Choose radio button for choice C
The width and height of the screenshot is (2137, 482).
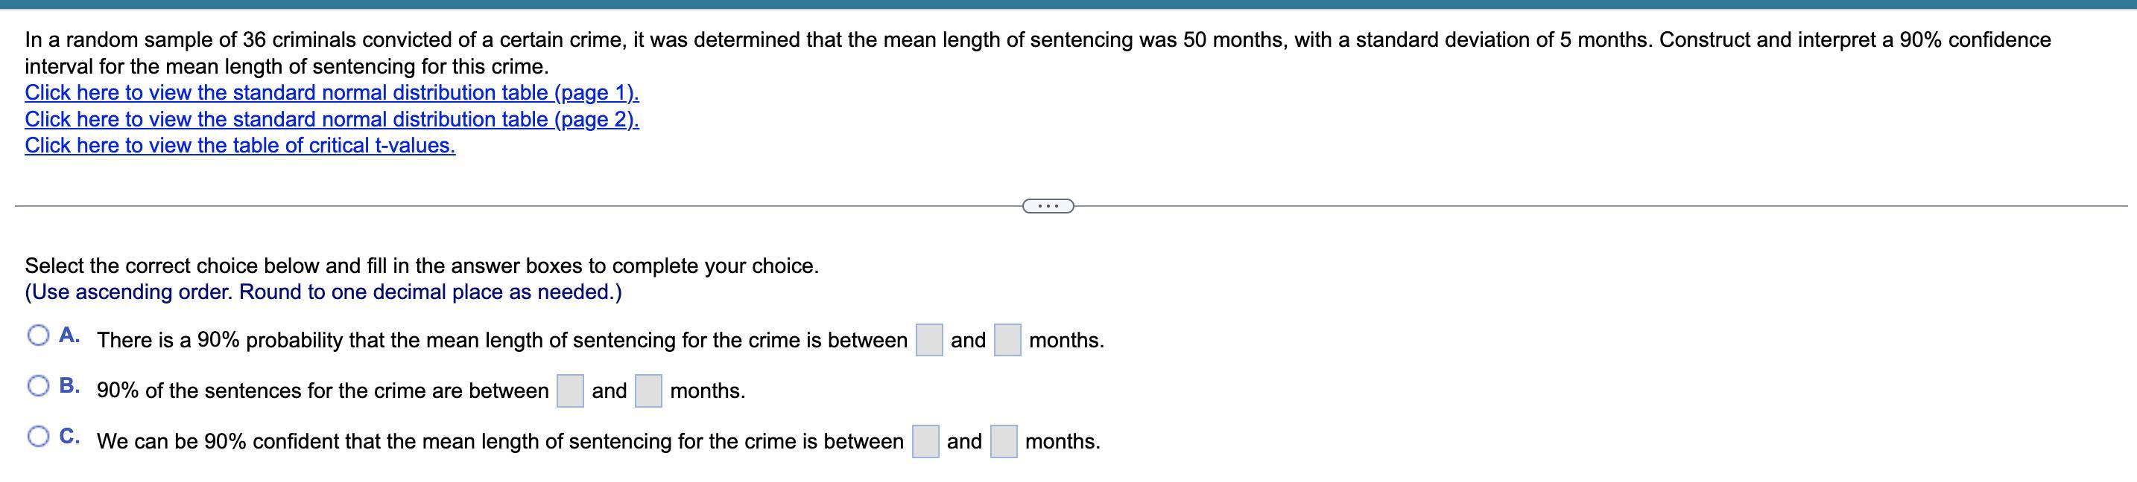[39, 437]
